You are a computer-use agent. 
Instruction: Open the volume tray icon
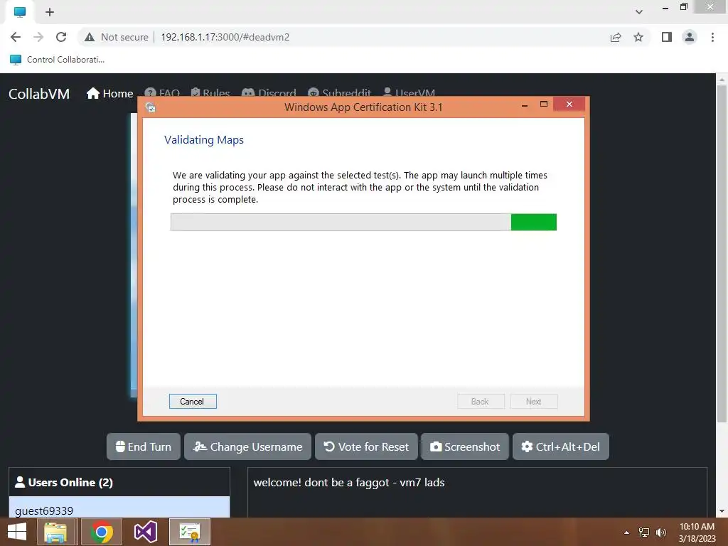click(x=661, y=532)
